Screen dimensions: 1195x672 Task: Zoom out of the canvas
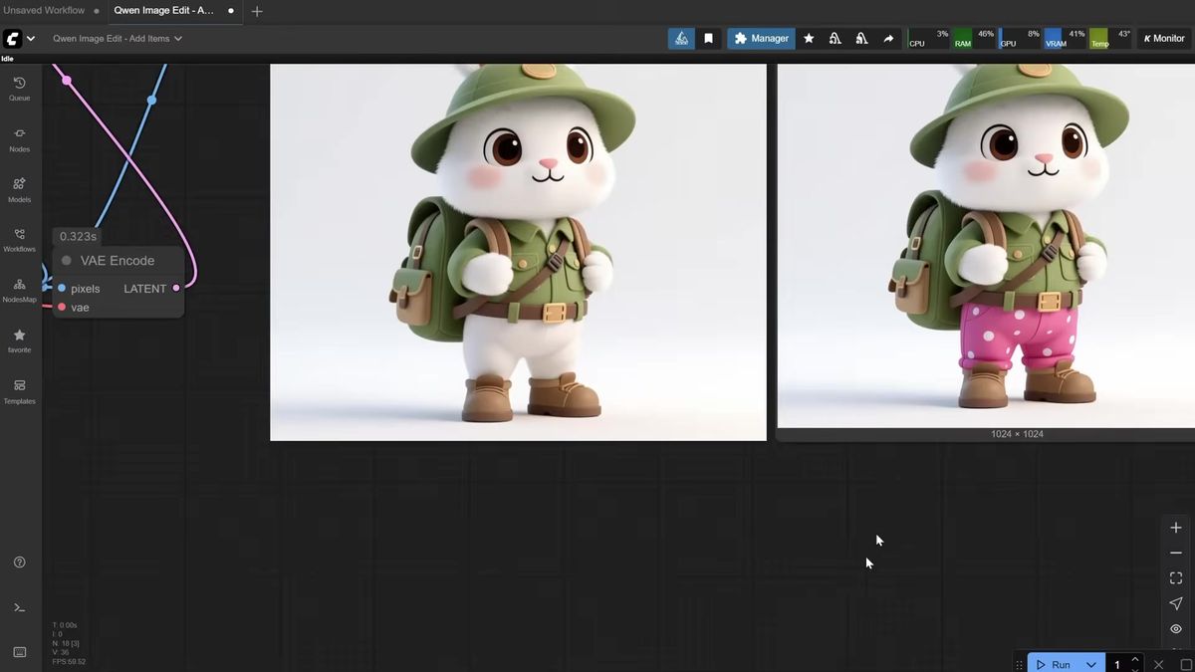pos(1176,553)
